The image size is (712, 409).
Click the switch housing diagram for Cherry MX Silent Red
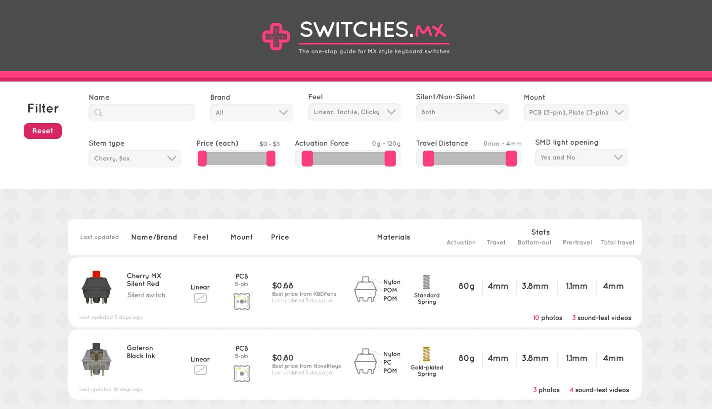click(x=366, y=289)
